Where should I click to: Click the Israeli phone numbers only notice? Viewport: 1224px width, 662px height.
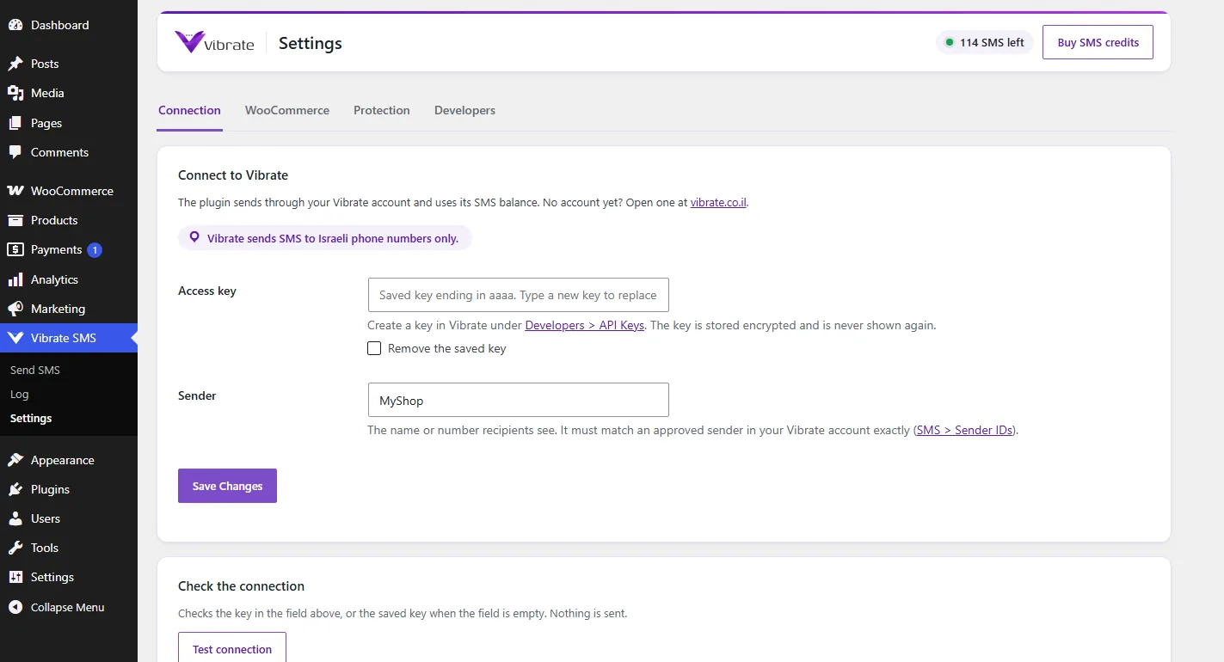point(325,238)
